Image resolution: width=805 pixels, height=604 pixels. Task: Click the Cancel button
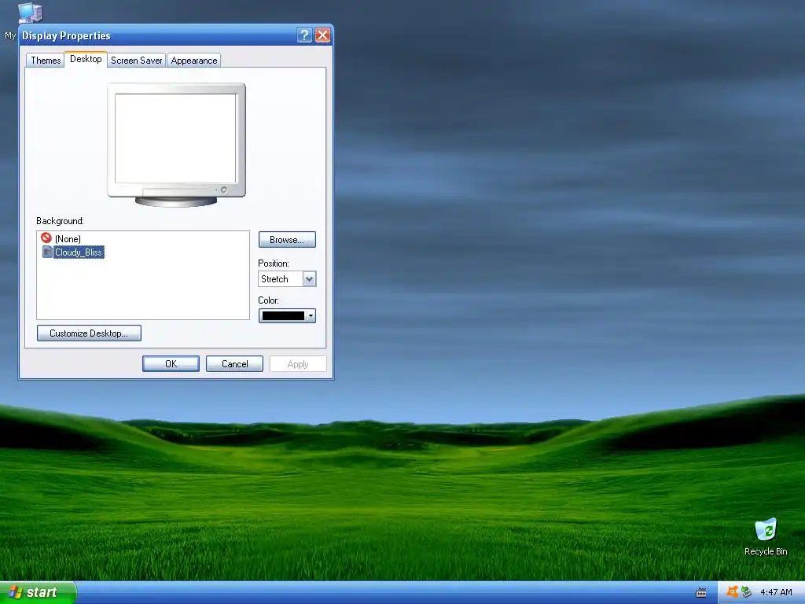pos(234,363)
